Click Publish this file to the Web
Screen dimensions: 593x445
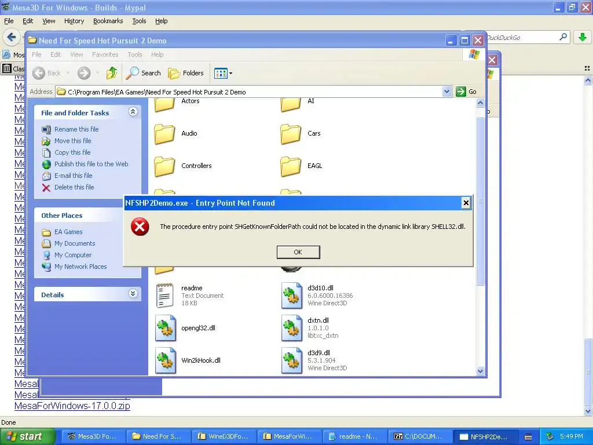[91, 164]
